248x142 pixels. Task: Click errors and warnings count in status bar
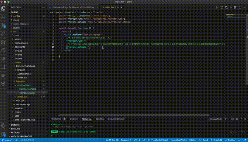pyautogui.click(x=27, y=140)
